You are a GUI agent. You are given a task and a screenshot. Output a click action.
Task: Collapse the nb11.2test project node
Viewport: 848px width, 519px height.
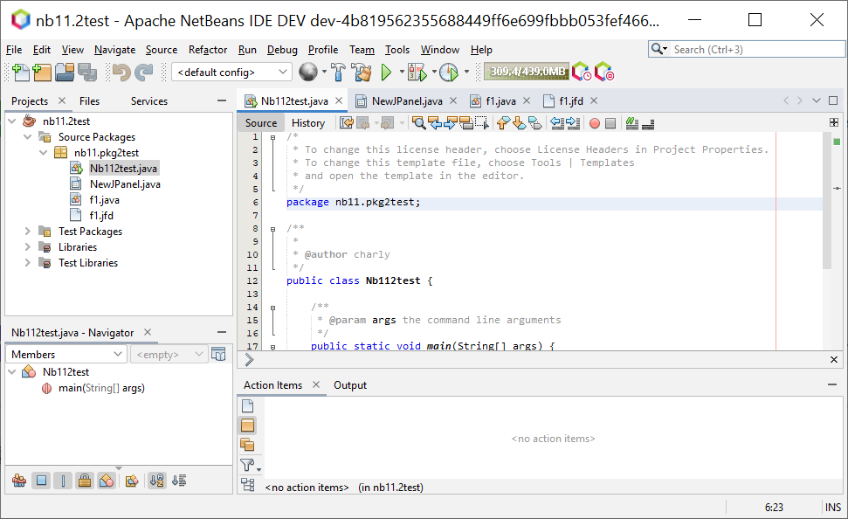(12, 121)
